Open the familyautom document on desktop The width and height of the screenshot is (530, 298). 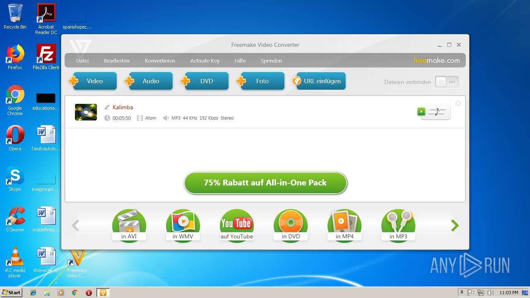click(46, 138)
